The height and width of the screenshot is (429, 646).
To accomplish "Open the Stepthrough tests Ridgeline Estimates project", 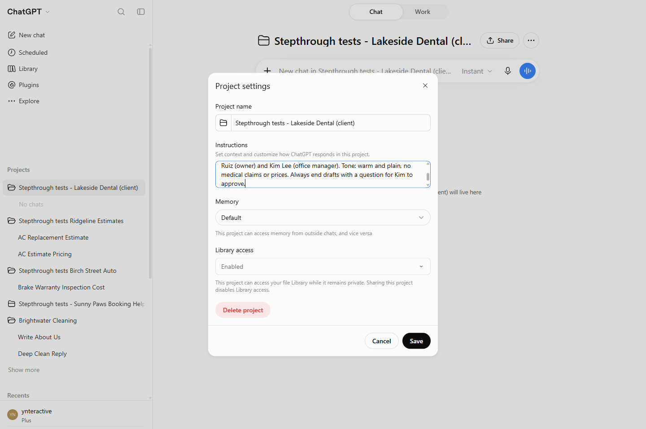I will click(74, 221).
